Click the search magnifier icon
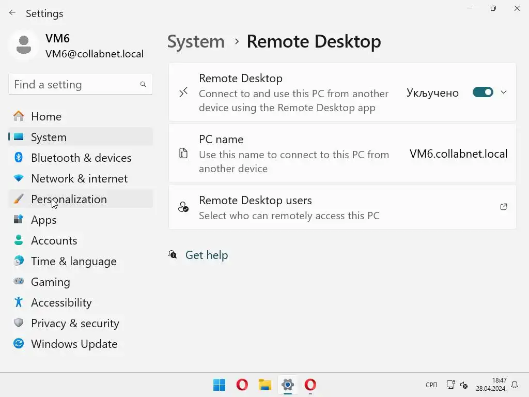 tap(143, 84)
